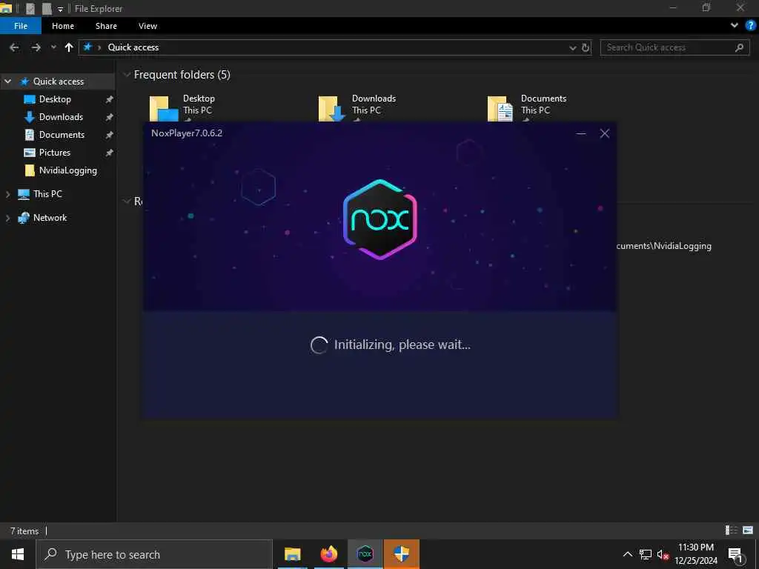
Task: Switch to NoxPlayer taskbar icon
Action: pos(365,554)
